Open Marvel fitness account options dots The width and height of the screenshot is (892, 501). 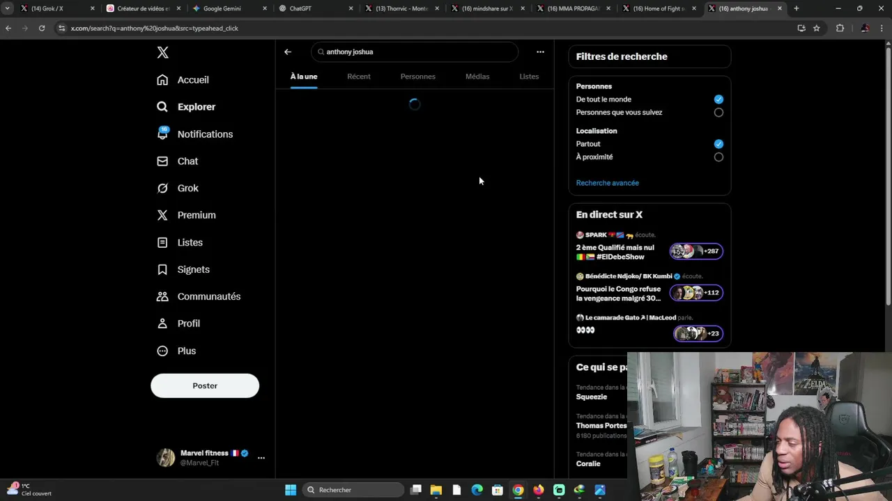click(261, 458)
